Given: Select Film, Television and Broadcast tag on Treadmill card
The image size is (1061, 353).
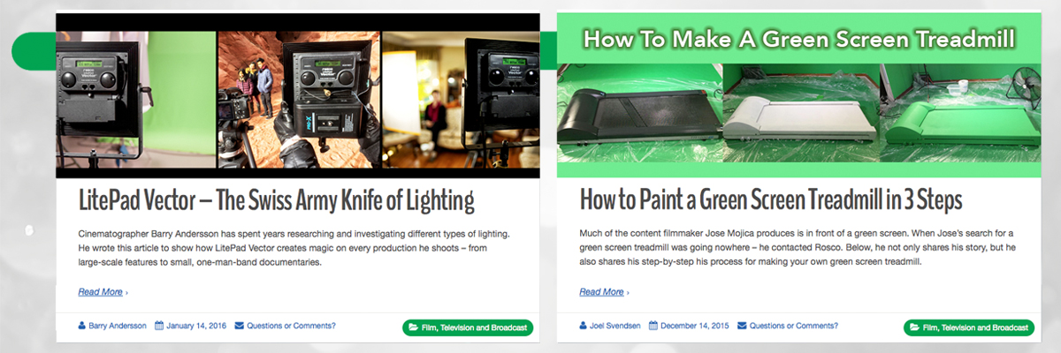Looking at the screenshot, I should pyautogui.click(x=969, y=327).
